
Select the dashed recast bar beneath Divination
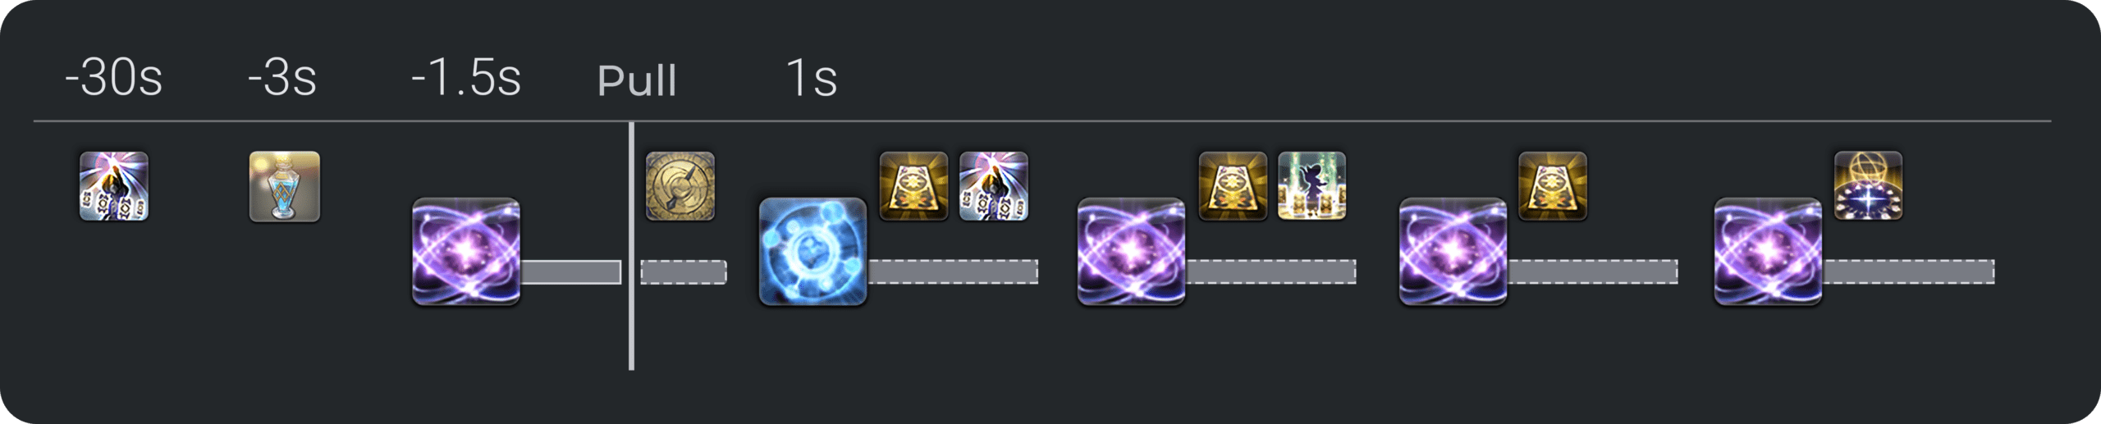pyautogui.click(x=1909, y=272)
